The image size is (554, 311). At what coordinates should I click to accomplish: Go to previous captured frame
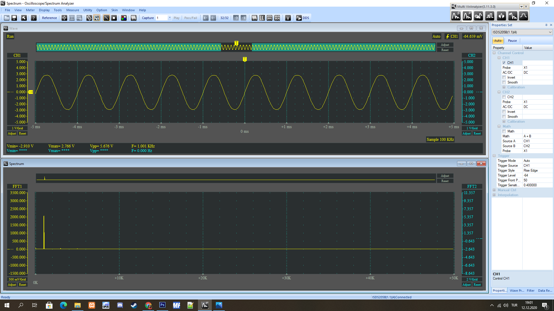[x=213, y=18]
